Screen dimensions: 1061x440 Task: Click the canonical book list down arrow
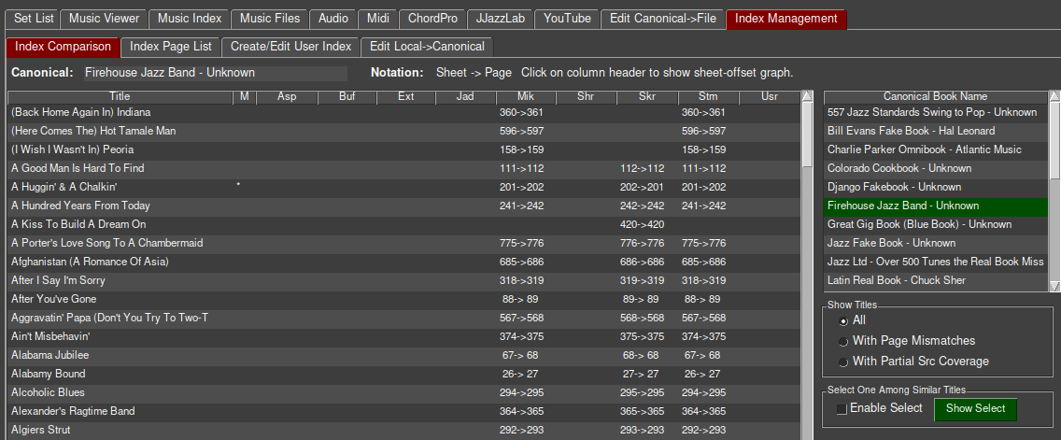[x=1054, y=286]
